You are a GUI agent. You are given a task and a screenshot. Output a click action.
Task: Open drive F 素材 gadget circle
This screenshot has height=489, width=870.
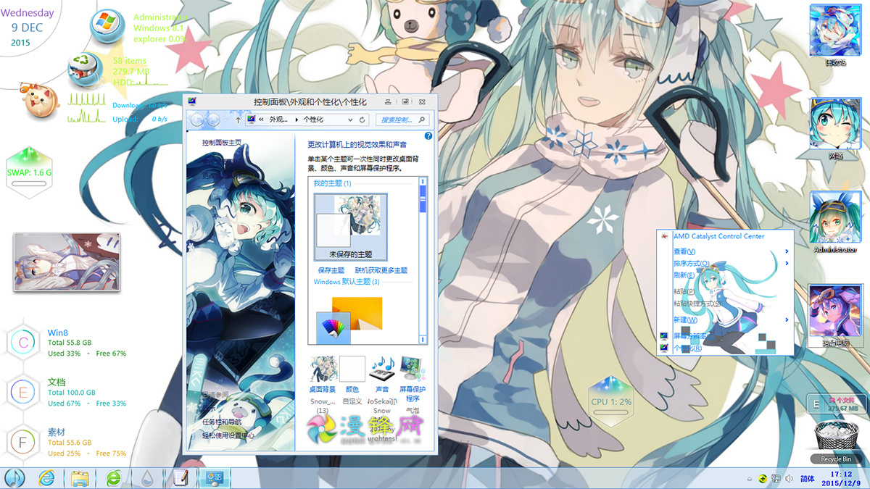pos(23,442)
